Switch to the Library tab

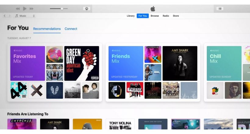point(130,16)
